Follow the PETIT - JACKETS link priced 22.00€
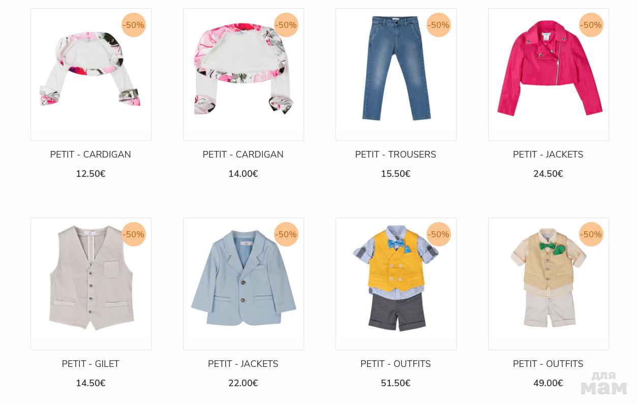This screenshot has height=404, width=637. point(243,364)
